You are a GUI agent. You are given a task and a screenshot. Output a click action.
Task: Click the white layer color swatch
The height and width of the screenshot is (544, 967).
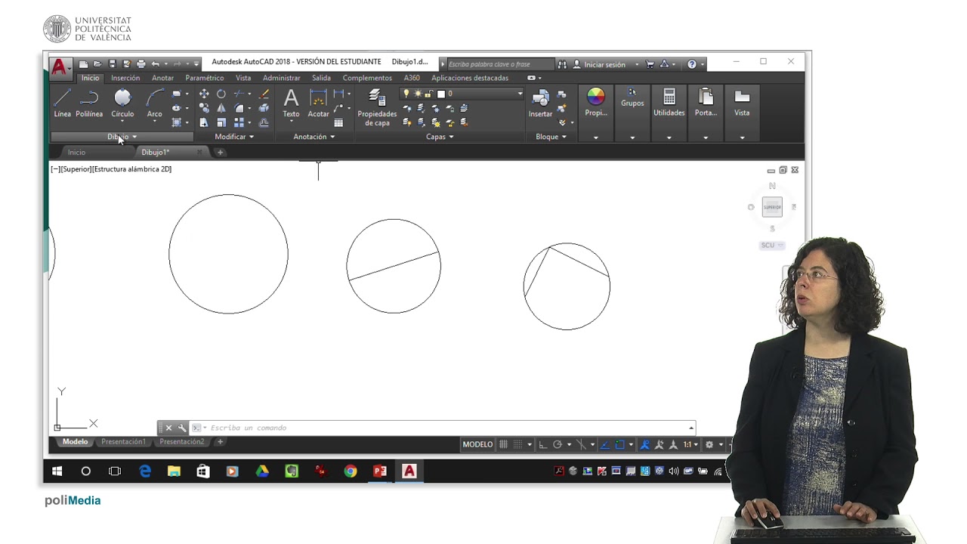pos(440,94)
